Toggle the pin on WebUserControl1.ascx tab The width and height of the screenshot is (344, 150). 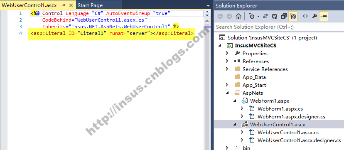pos(64,5)
